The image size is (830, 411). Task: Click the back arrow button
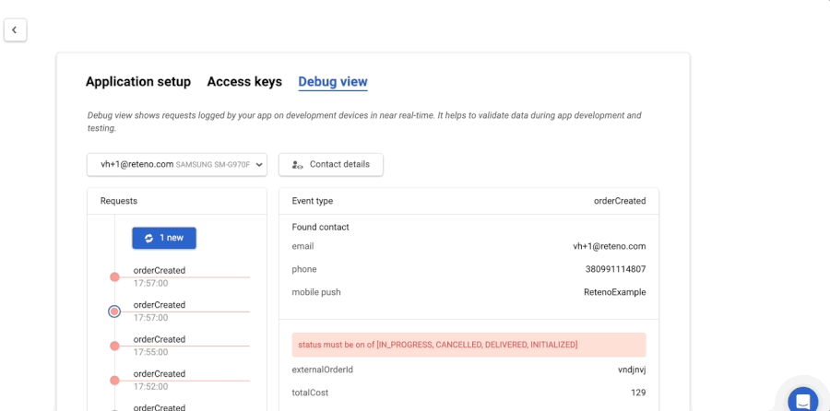[15, 30]
